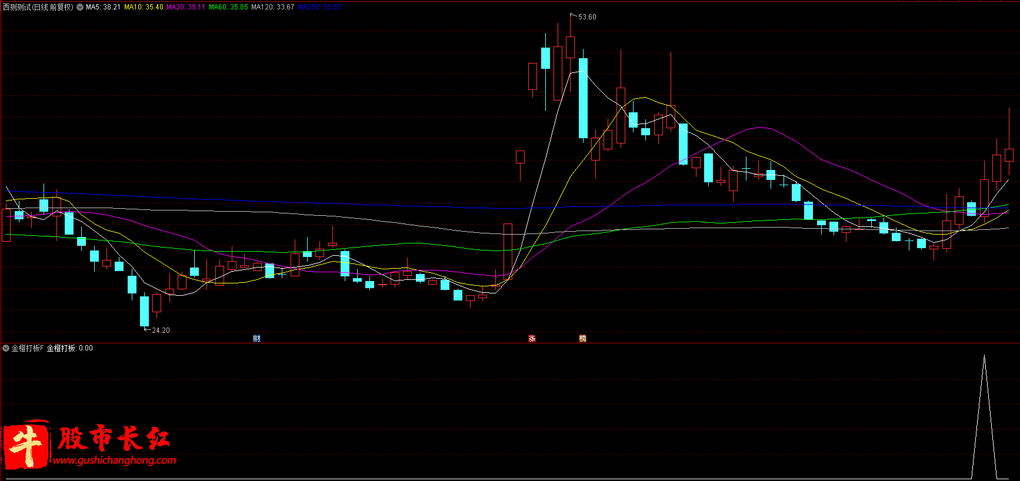This screenshot has height=481, width=1020.
Task: Click the 金稽打板F indicator name
Action: click(28, 348)
